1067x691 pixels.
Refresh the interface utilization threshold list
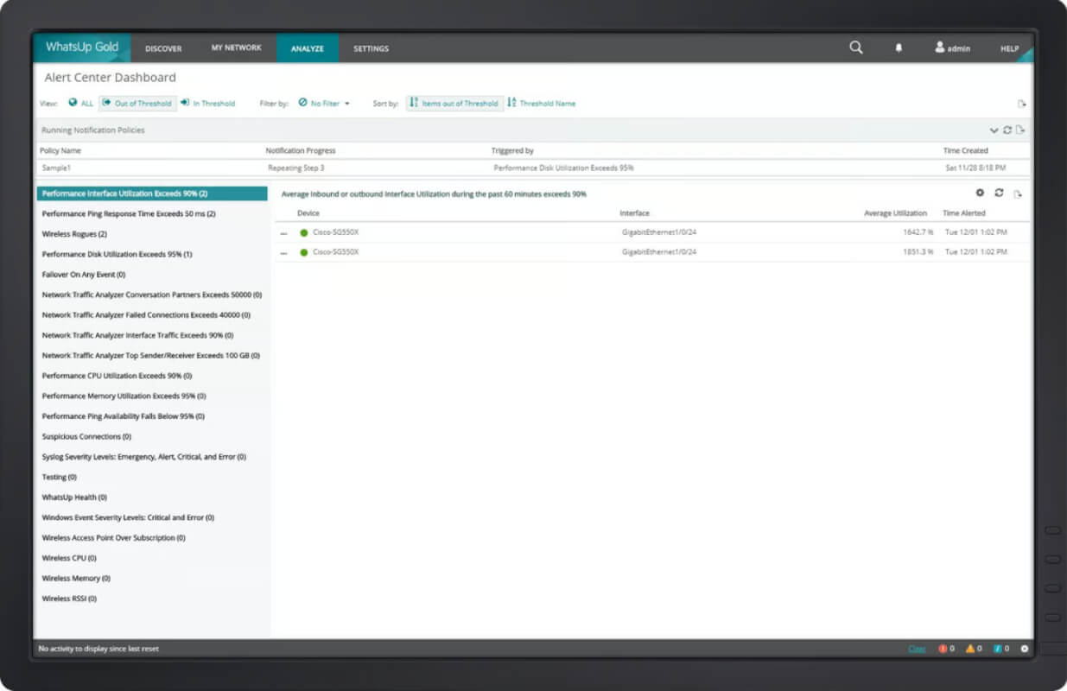click(999, 193)
